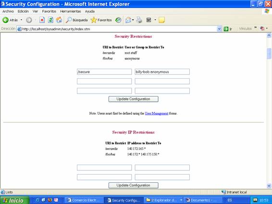This screenshot has width=272, height=204.
Task: Open the Herramientas menu
Action: 71,11
